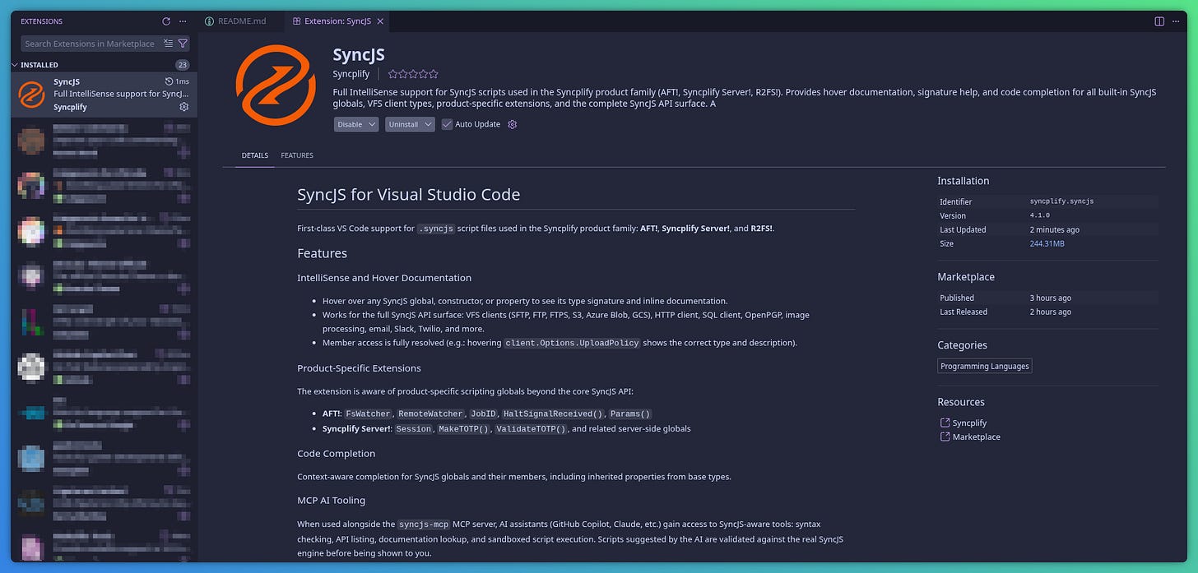
Task: Open the filter extensions funnel icon
Action: (x=183, y=44)
